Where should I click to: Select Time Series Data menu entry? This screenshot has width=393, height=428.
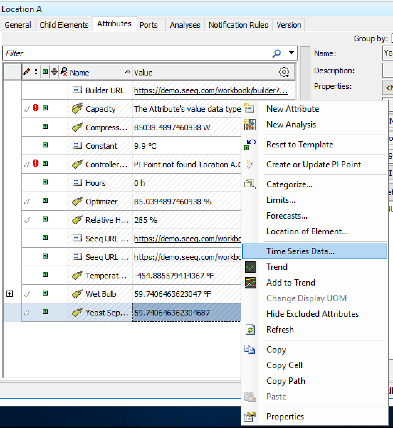click(300, 251)
